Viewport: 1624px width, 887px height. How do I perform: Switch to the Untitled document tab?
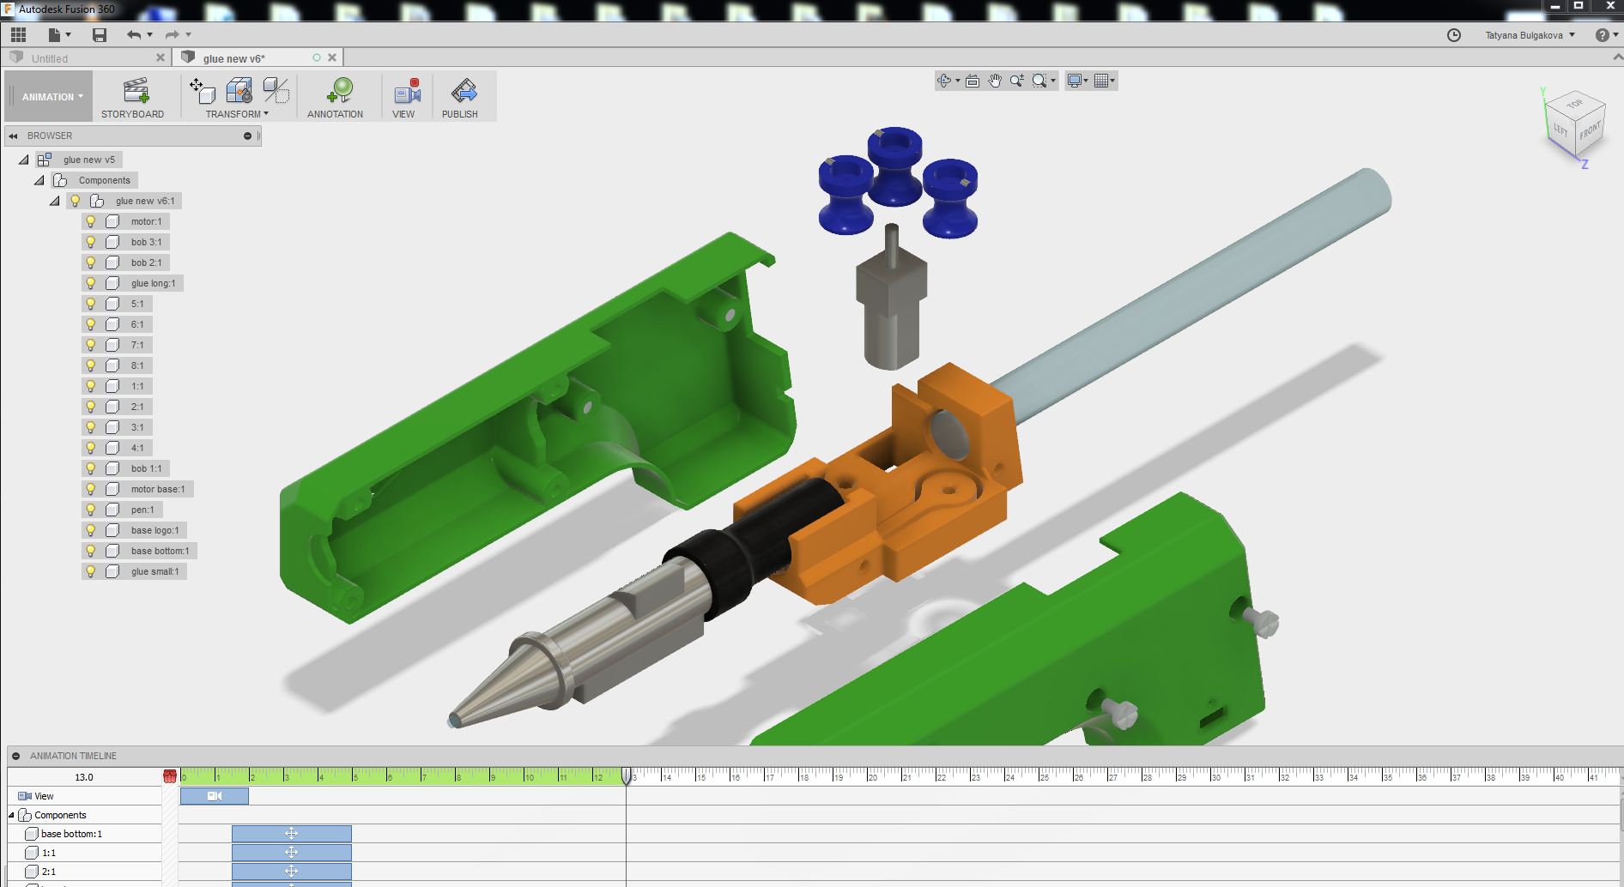pos(50,58)
